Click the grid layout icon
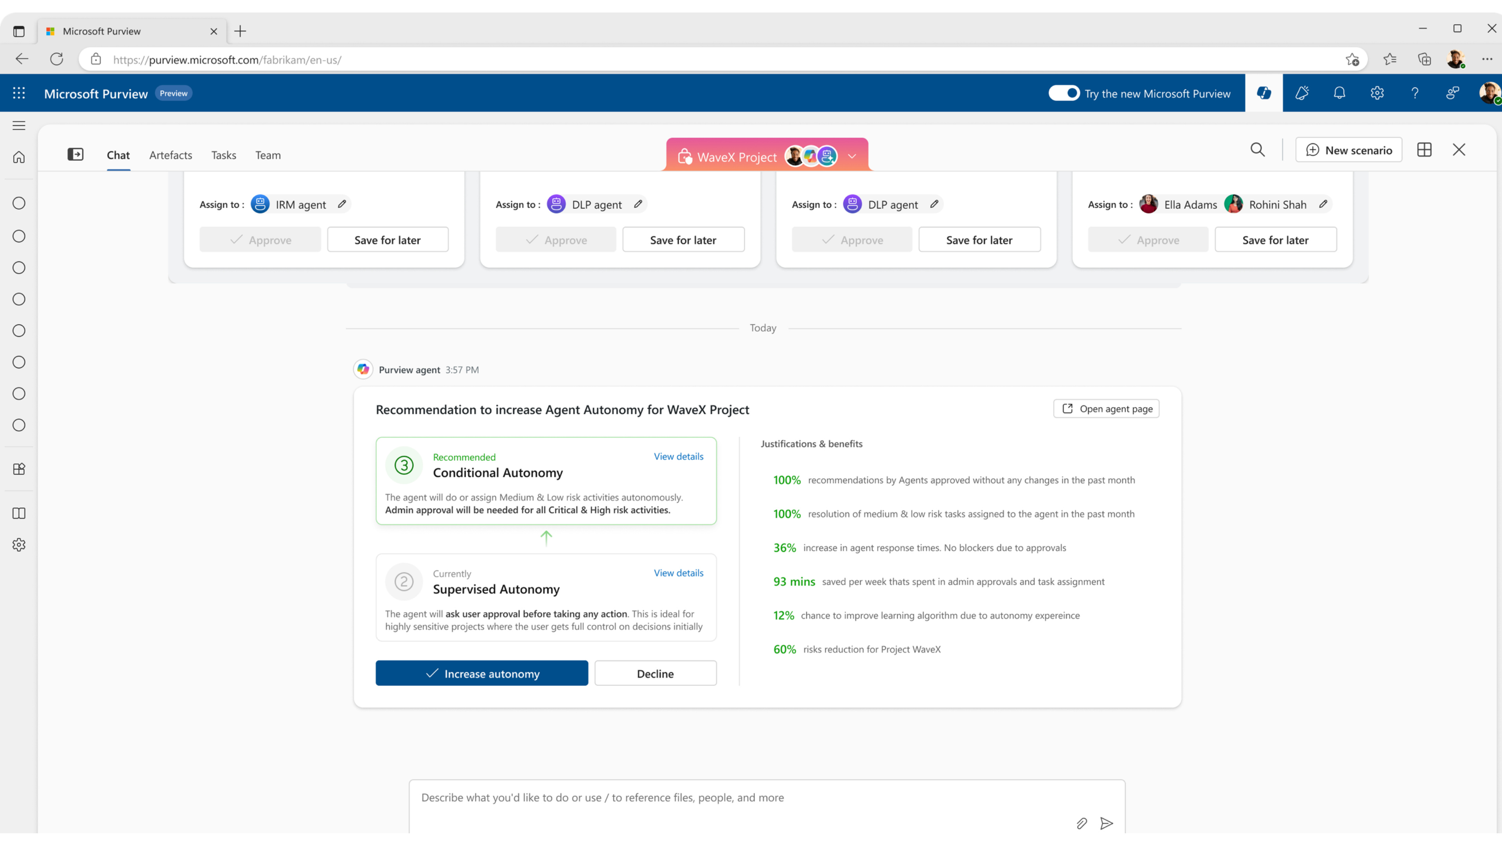The width and height of the screenshot is (1502, 845). point(1424,150)
